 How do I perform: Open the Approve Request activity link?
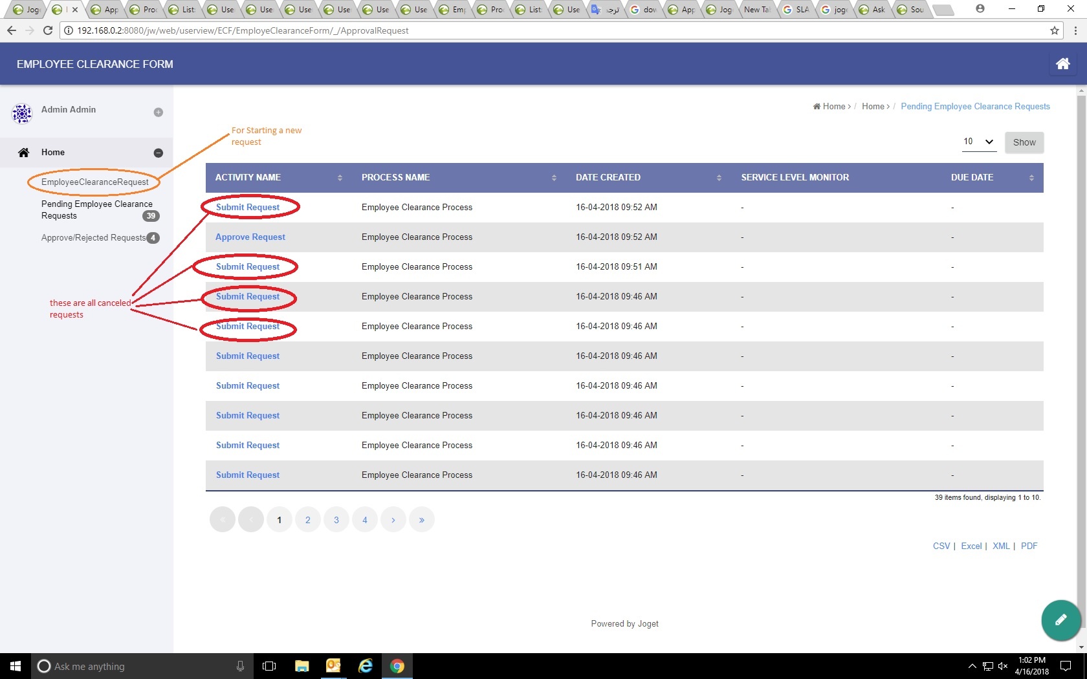[x=250, y=237]
